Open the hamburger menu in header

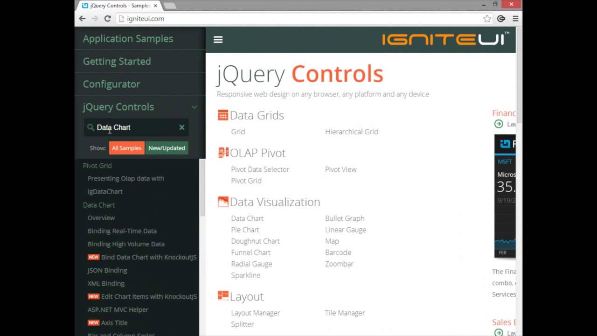[218, 40]
